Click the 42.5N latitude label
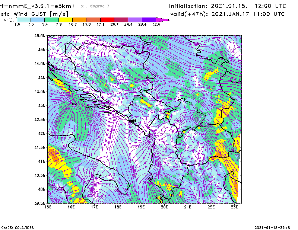 [x=40, y=119]
